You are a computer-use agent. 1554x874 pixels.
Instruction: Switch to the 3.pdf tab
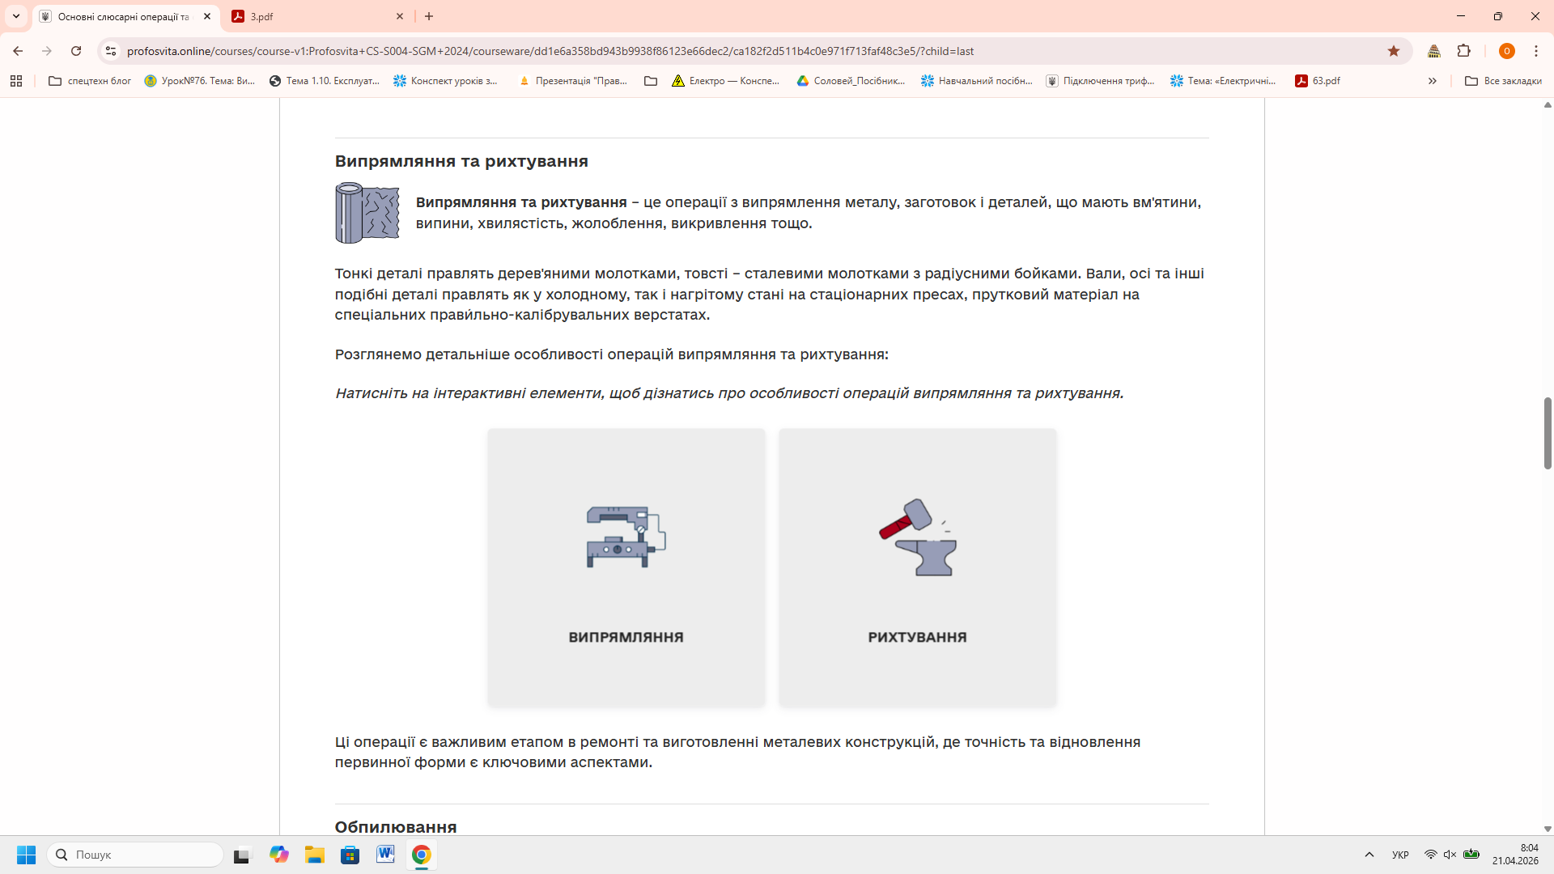[x=316, y=16]
